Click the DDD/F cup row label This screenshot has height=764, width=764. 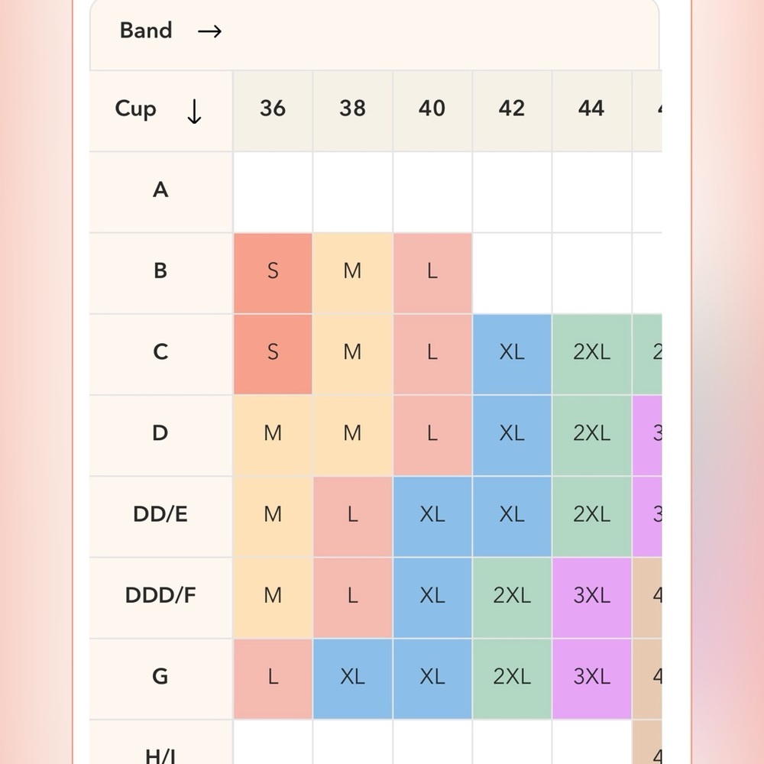pyautogui.click(x=160, y=595)
